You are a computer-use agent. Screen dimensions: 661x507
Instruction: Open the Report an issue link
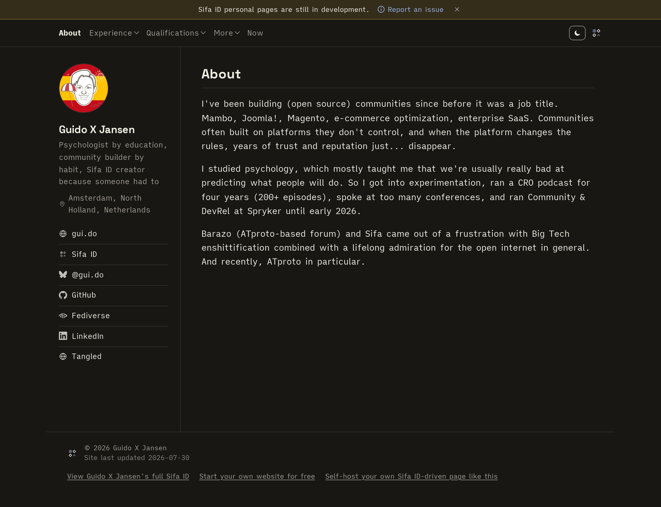(415, 10)
